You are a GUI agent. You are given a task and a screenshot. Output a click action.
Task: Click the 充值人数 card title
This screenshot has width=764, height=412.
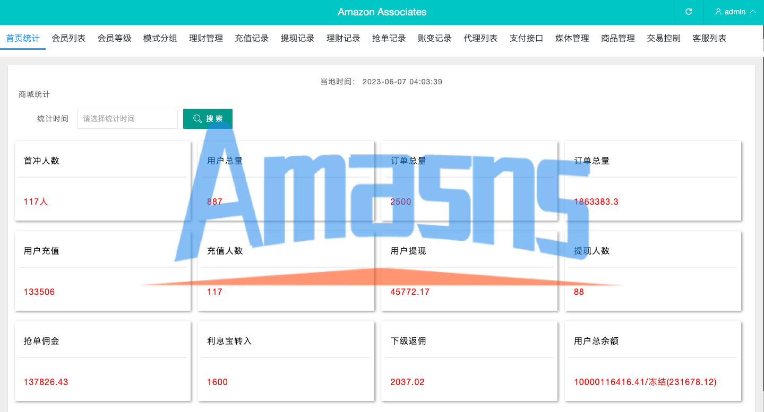(x=225, y=251)
